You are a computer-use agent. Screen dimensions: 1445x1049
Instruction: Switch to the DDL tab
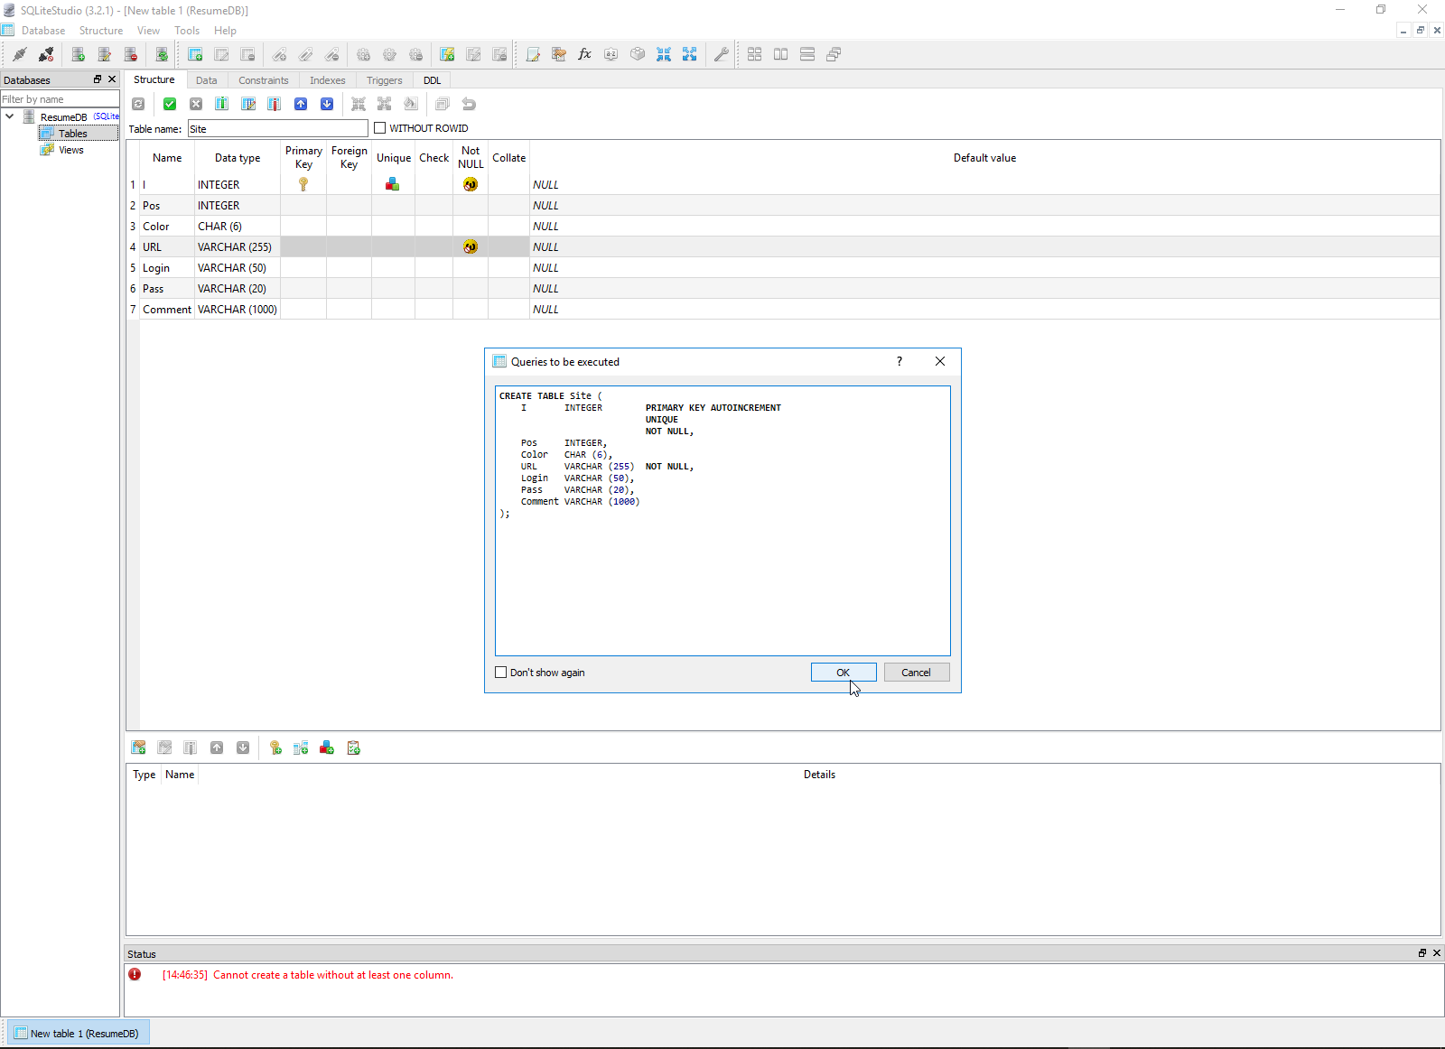433,80
